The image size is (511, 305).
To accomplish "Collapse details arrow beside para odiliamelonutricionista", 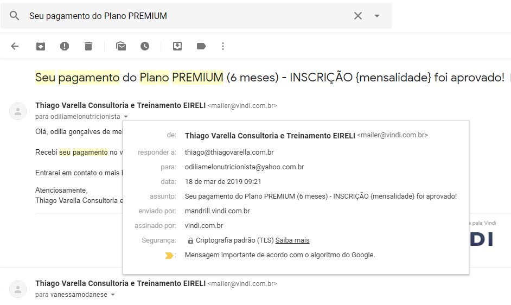I will click(x=126, y=117).
